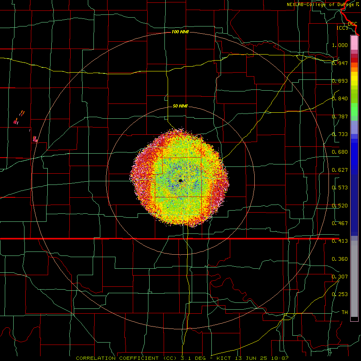Click the small isolated echo cluster west of 100 NMI ring
This screenshot has height=361, width=361.
point(35,139)
